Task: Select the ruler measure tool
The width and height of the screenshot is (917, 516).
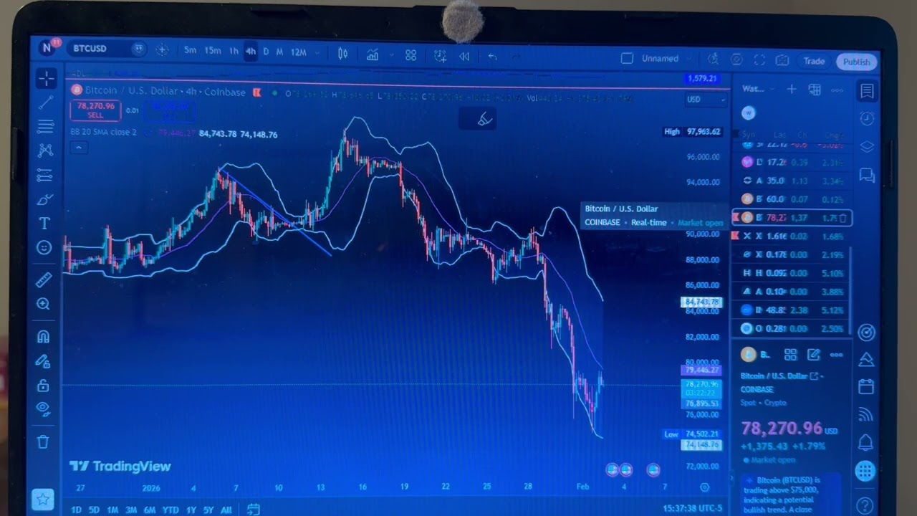Action: [x=44, y=280]
